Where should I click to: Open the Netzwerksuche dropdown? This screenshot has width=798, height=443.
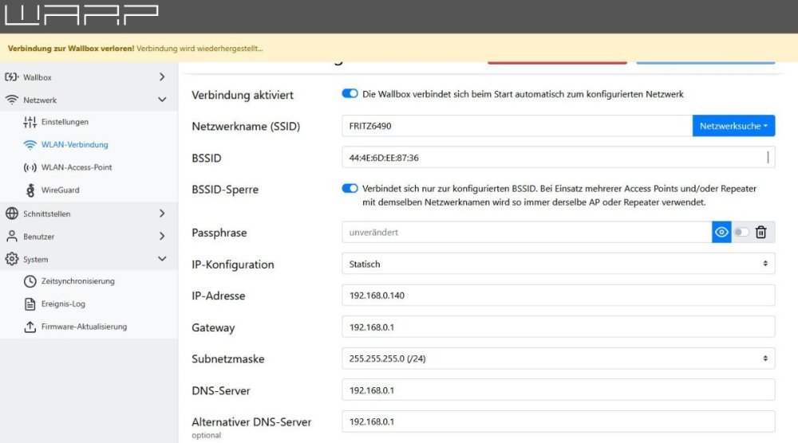pos(733,126)
